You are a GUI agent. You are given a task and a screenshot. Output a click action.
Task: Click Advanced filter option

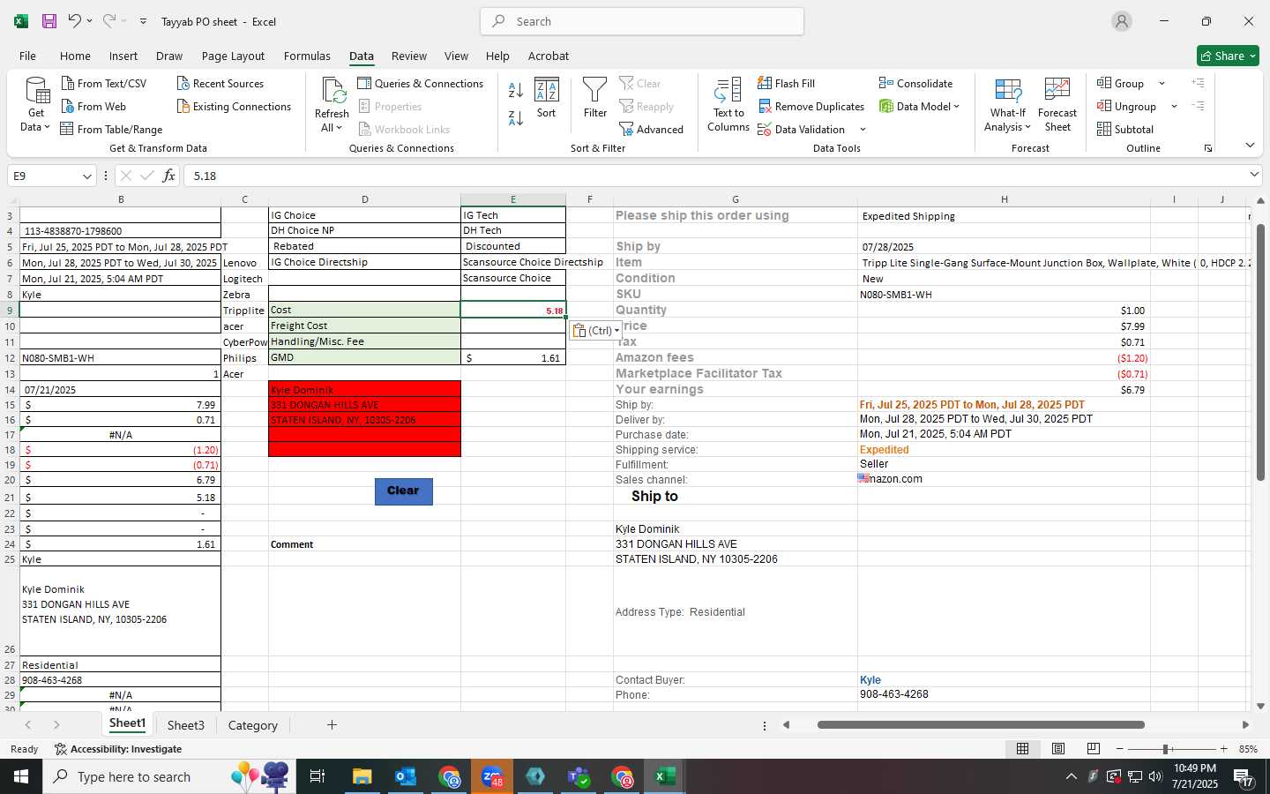(x=652, y=129)
